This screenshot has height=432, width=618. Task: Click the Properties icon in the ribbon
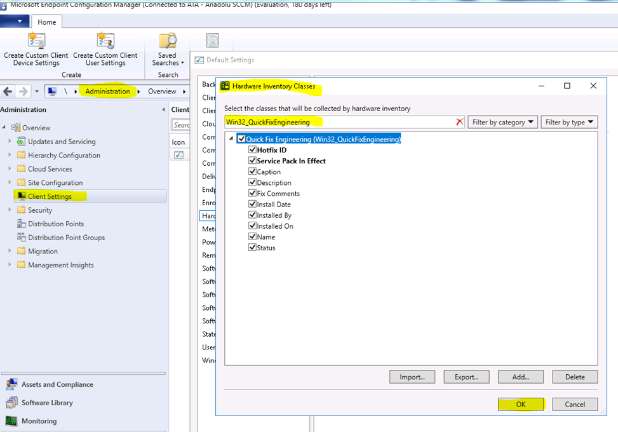[212, 41]
